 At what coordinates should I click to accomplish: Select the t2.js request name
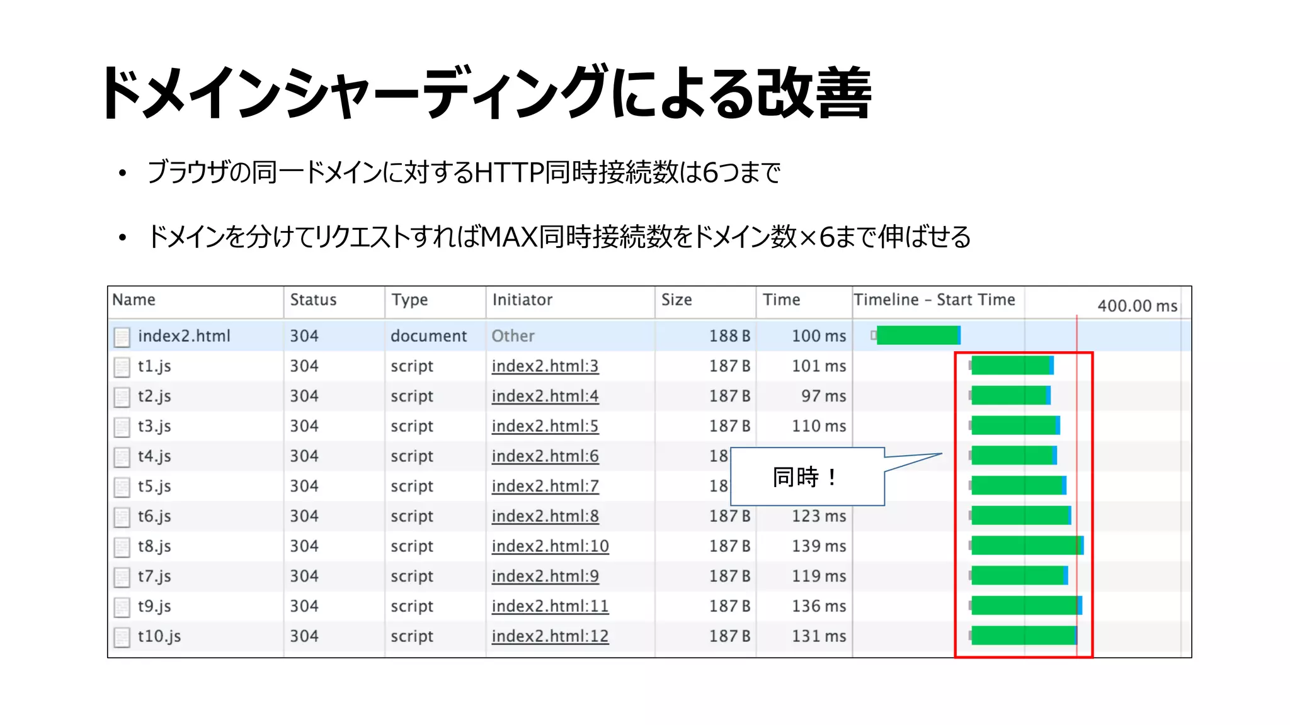(x=154, y=396)
